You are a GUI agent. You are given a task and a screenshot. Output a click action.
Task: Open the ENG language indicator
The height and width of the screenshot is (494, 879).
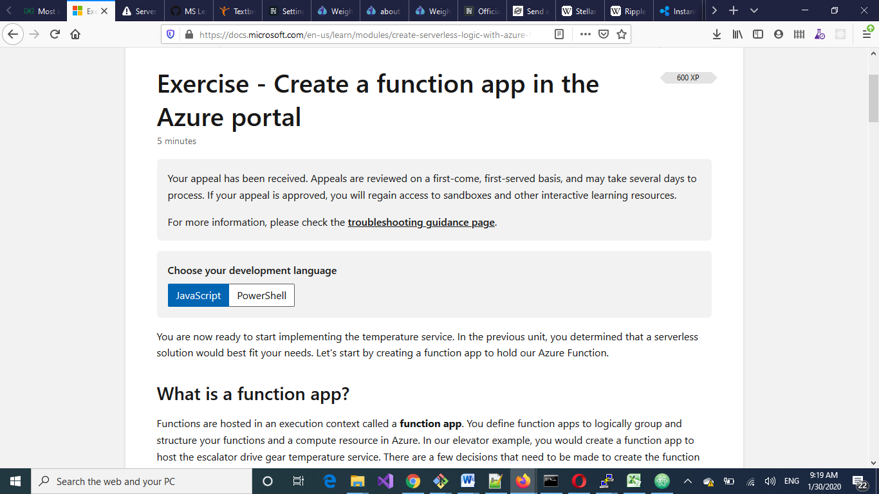point(791,481)
